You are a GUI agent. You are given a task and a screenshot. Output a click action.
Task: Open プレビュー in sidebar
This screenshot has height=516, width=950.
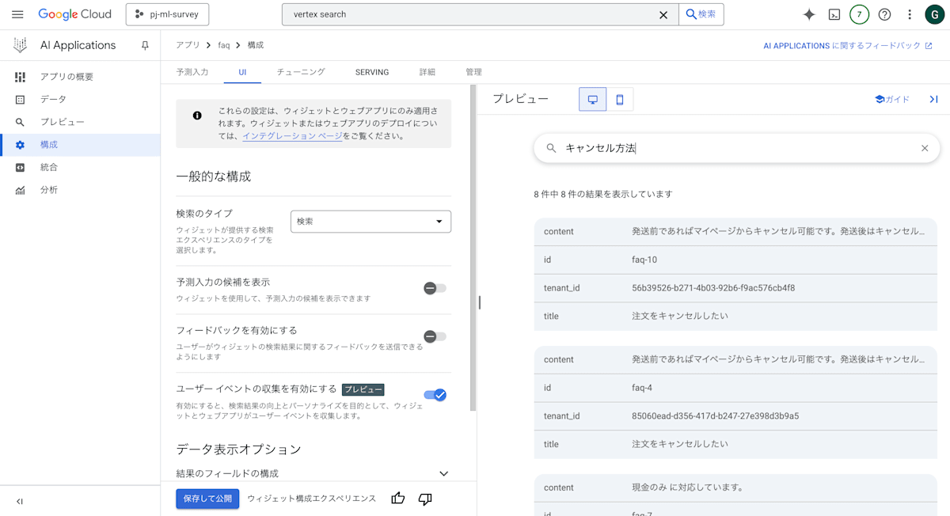click(x=80, y=122)
